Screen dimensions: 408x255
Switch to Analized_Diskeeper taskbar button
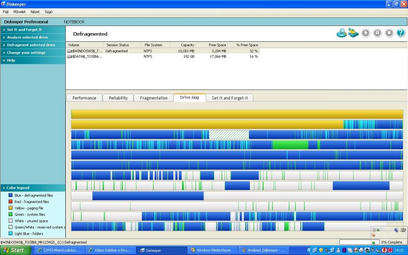click(264, 250)
